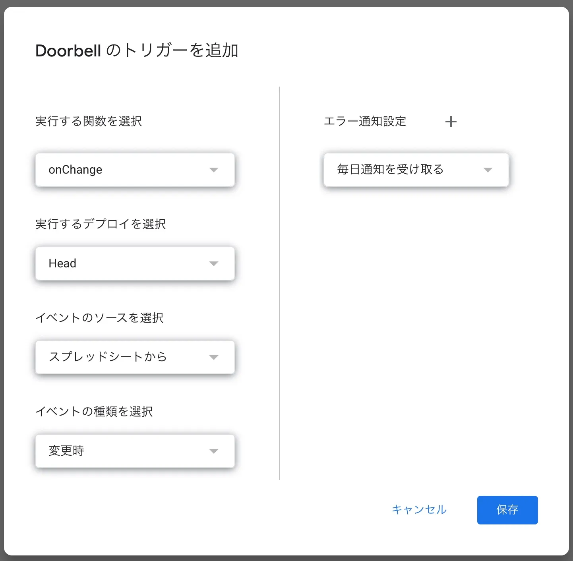Click the vertical divider between settings columns

[x=279, y=283]
